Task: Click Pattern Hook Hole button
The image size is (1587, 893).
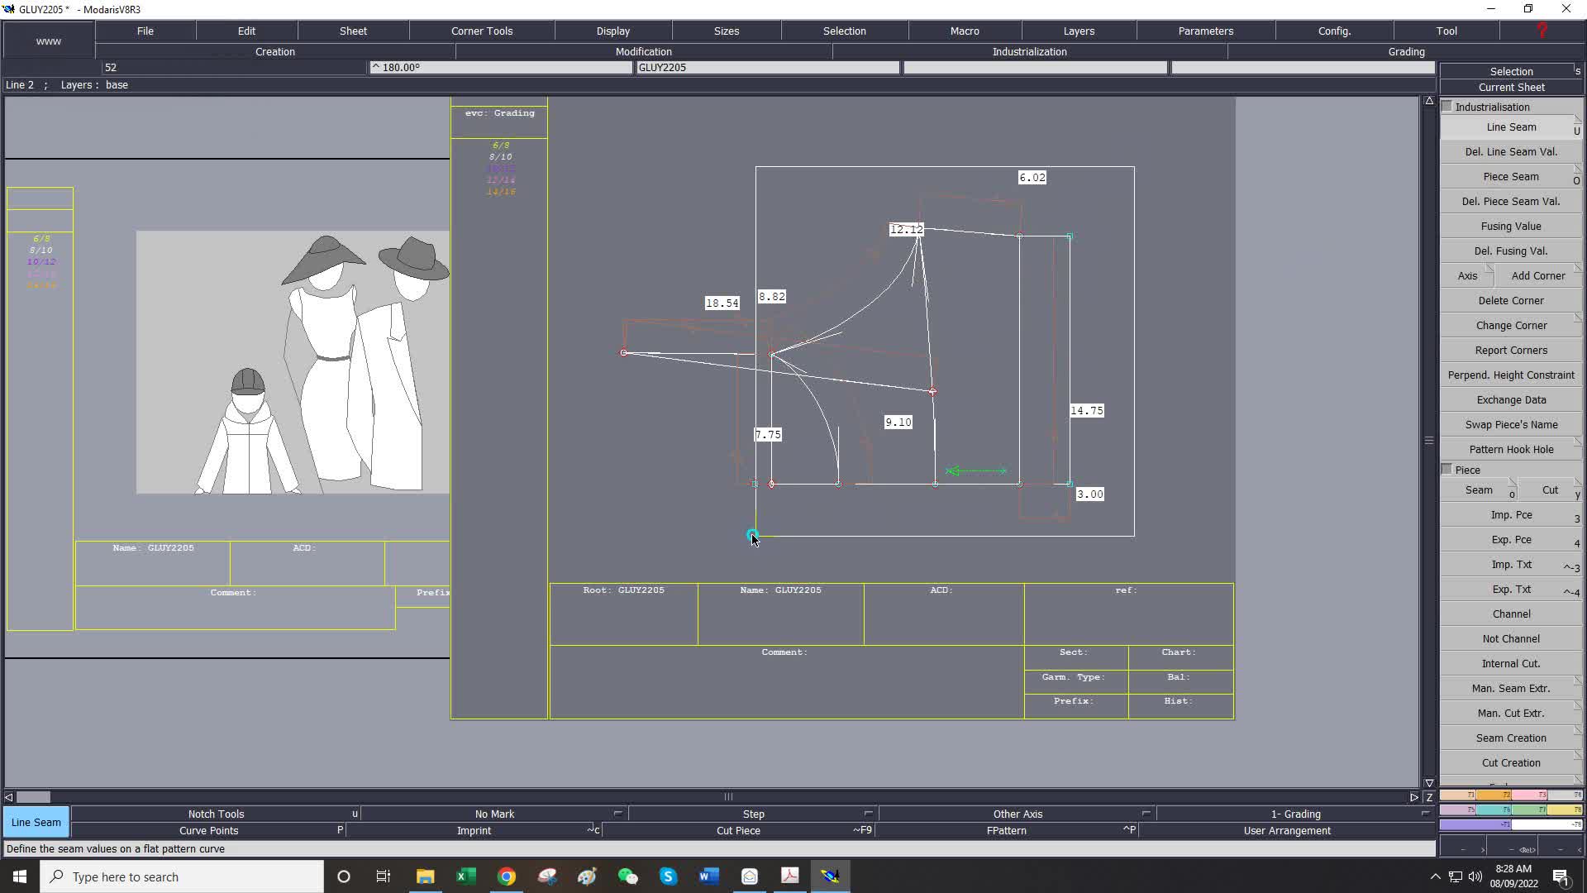Action: pyautogui.click(x=1511, y=449)
